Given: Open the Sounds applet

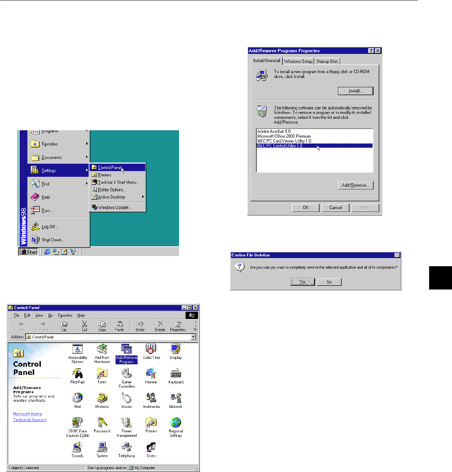Looking at the screenshot, I should (x=77, y=450).
